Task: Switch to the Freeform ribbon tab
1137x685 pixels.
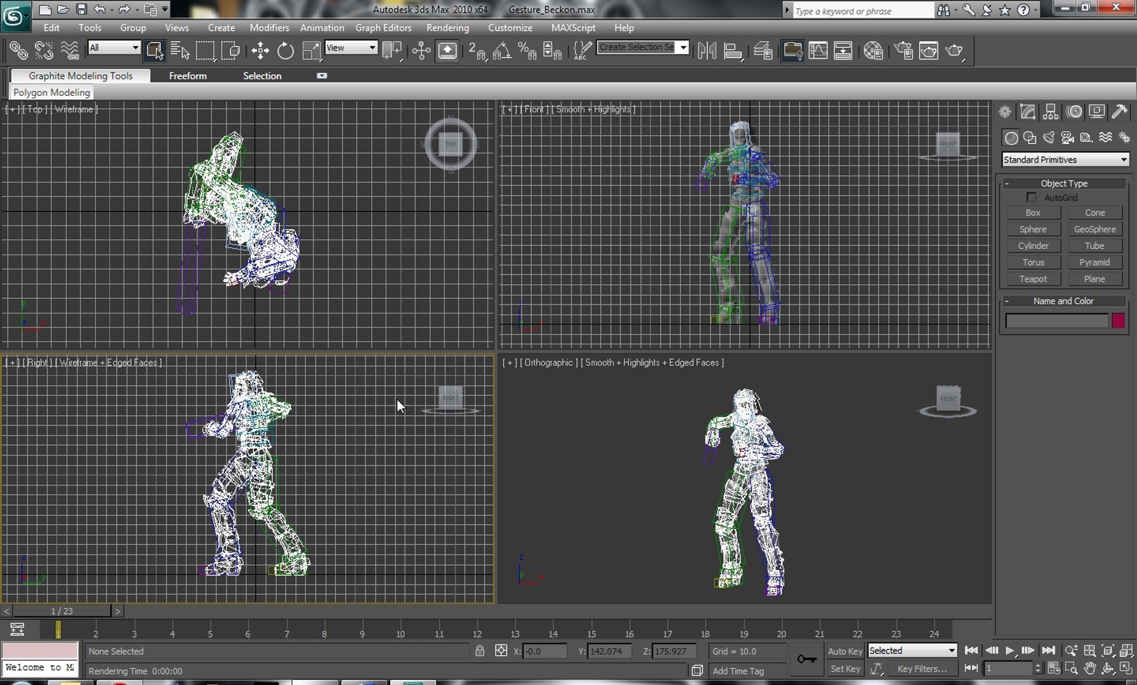Action: pyautogui.click(x=188, y=75)
